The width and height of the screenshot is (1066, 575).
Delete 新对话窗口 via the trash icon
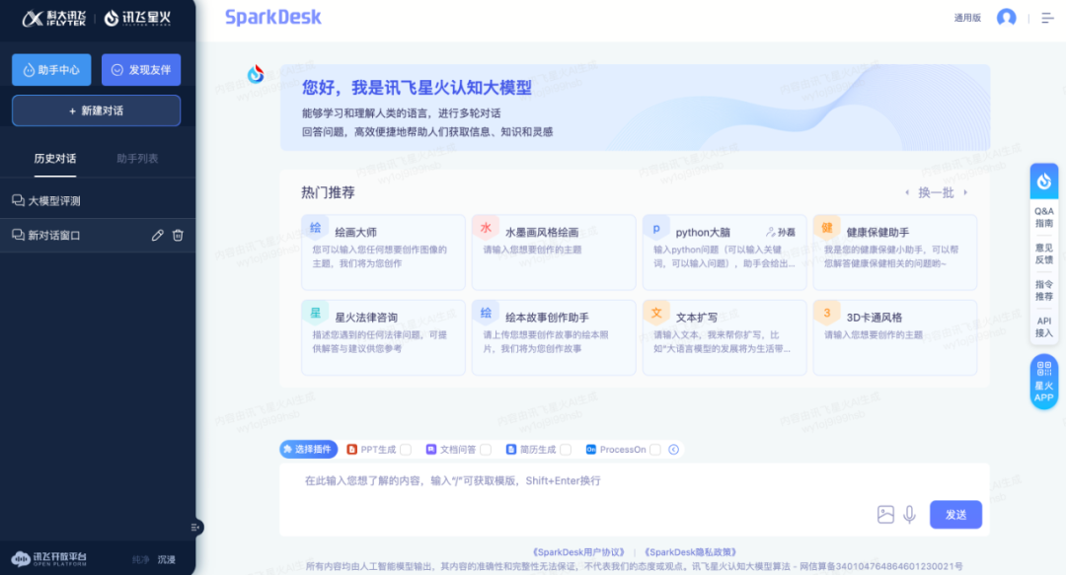178,235
